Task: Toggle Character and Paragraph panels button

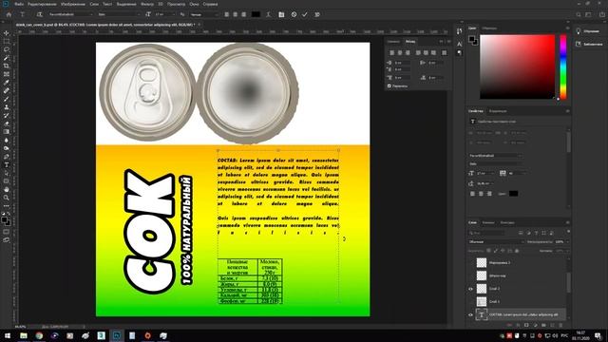Action: coord(281,14)
